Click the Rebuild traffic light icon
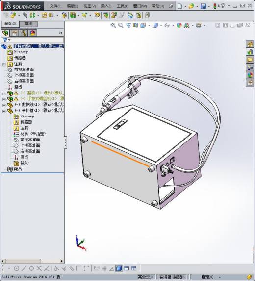This screenshot has width=255, height=281. 215,6
